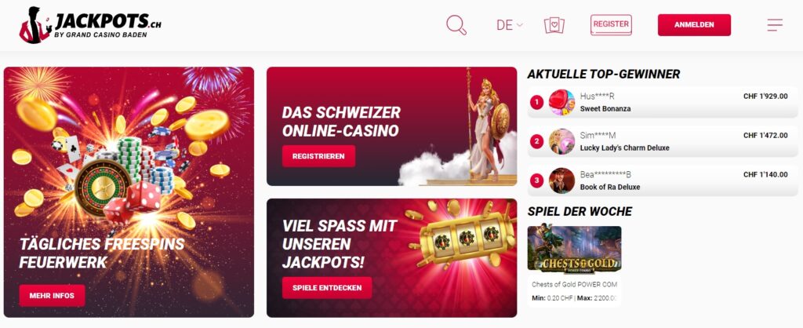Click the Register button in header
The height and width of the screenshot is (328, 803).
pos(611,24)
